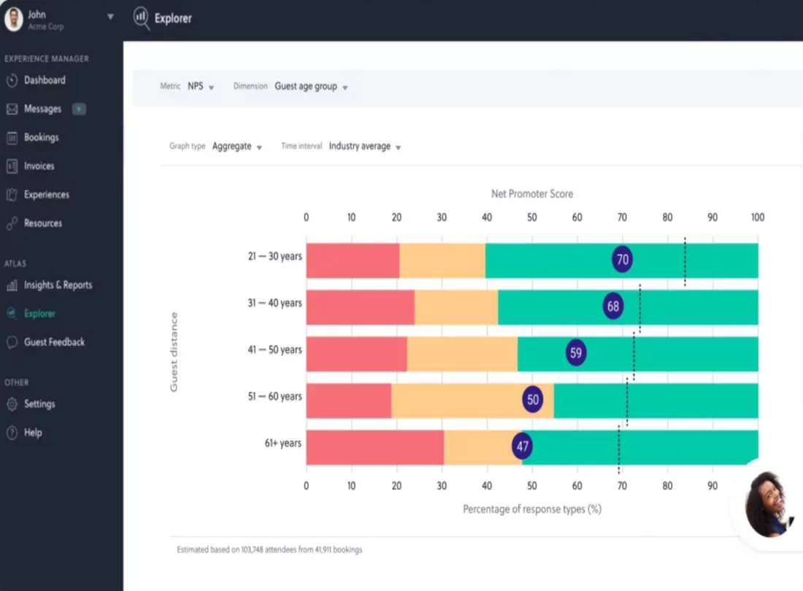Click the Insights & Reports bar chart icon
The height and width of the screenshot is (591, 803).
click(12, 285)
